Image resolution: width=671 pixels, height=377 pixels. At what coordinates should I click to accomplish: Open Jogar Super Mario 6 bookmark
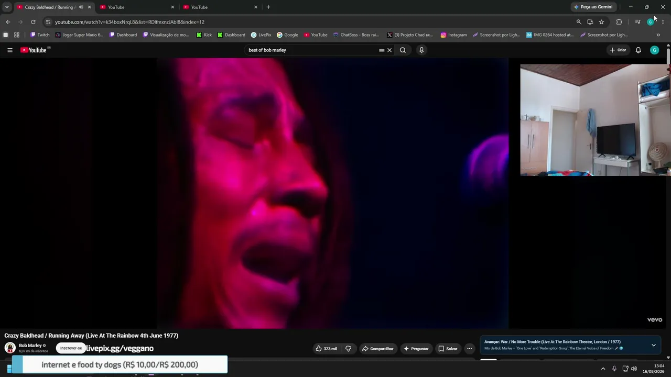pyautogui.click(x=79, y=35)
